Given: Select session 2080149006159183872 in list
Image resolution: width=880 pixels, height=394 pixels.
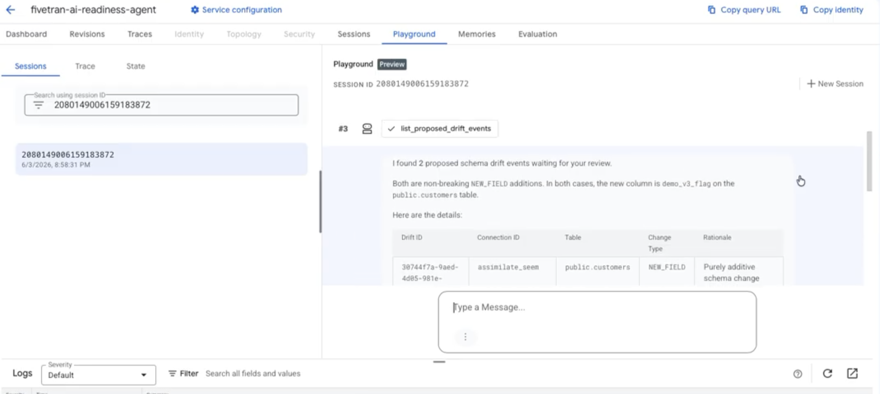Looking at the screenshot, I should point(161,159).
